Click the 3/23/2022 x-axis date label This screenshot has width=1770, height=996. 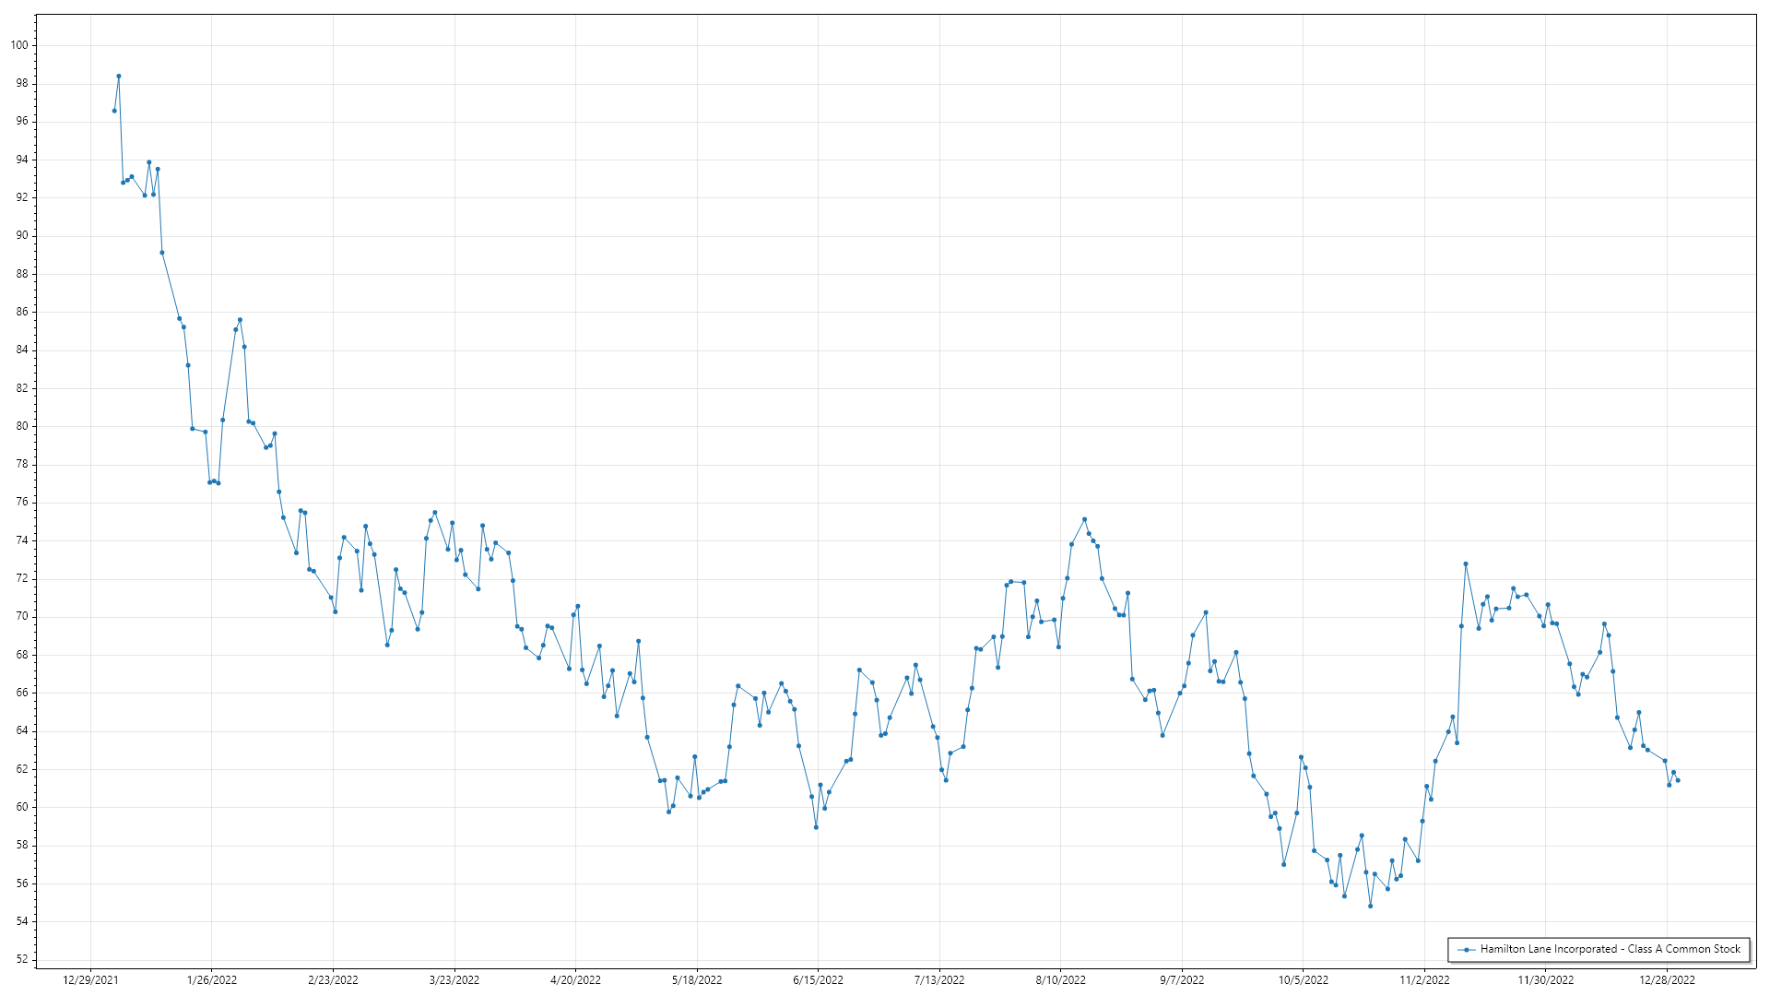[454, 980]
